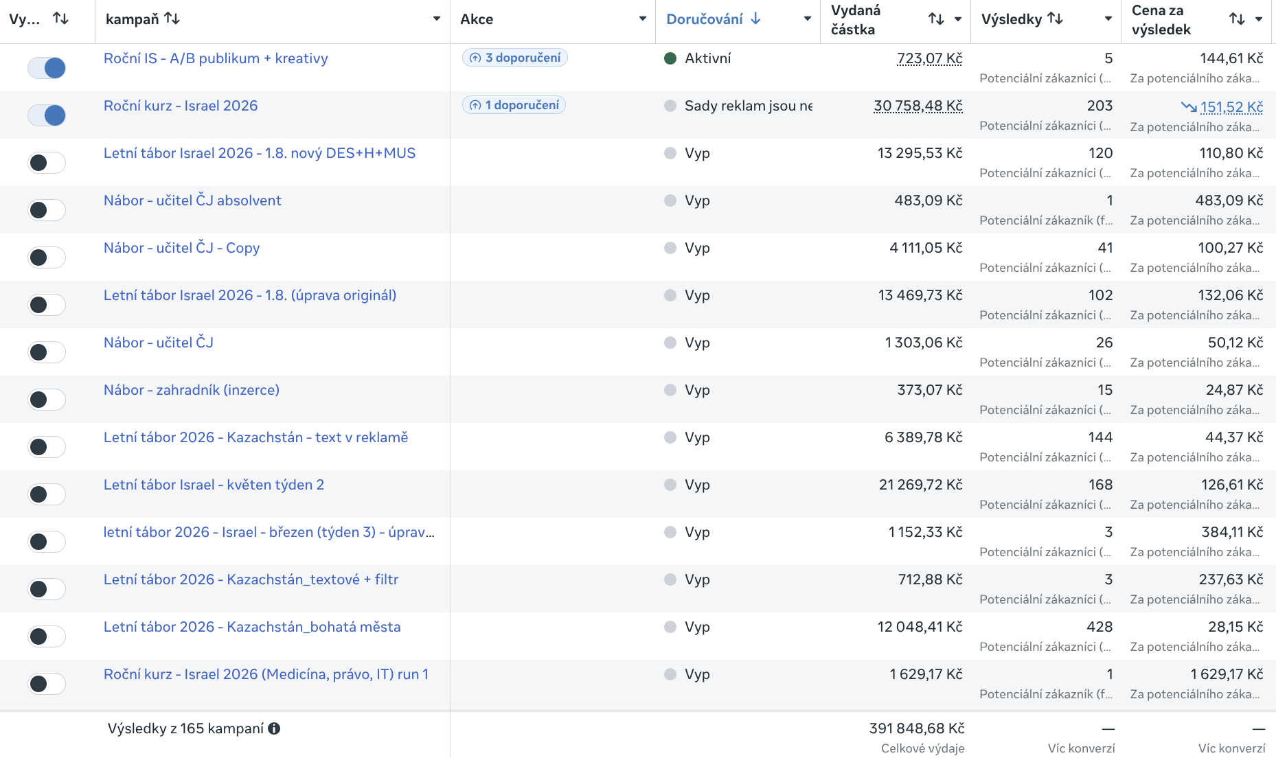Enable Nábor - zahradník (inzerce) campaign
Image resolution: width=1276 pixels, height=758 pixels.
pyautogui.click(x=47, y=400)
